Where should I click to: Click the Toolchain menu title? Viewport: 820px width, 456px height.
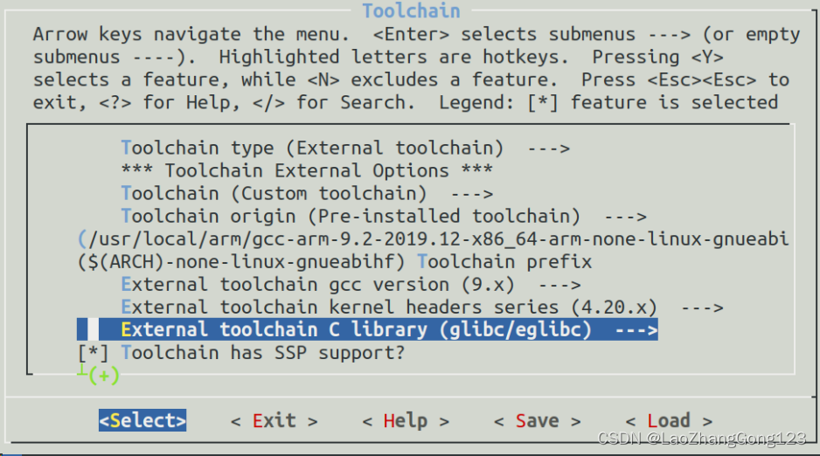tap(411, 11)
